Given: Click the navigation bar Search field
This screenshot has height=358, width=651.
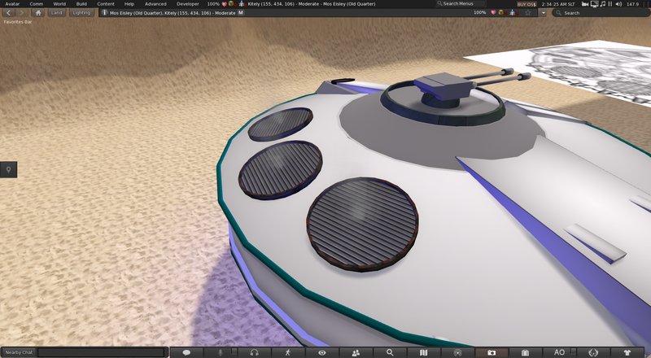Looking at the screenshot, I should [601, 13].
